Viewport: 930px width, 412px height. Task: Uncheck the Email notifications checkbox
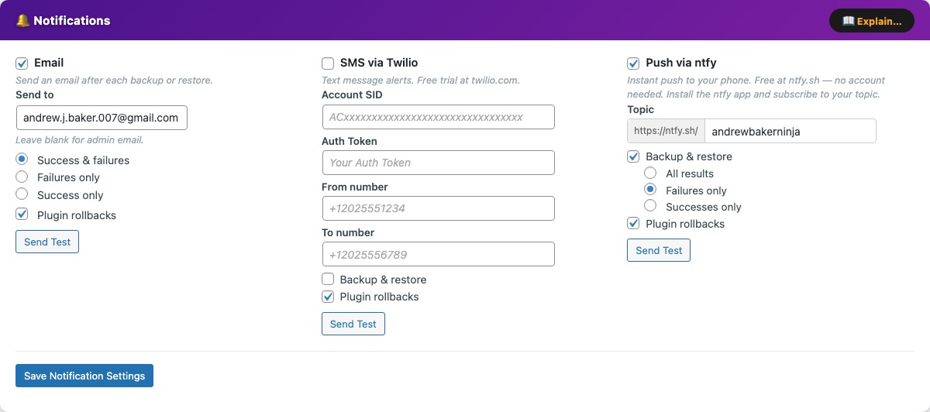point(22,63)
